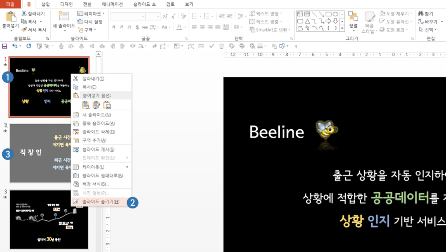
Task: Select the rectangle shape in gallery
Action: 328,14
